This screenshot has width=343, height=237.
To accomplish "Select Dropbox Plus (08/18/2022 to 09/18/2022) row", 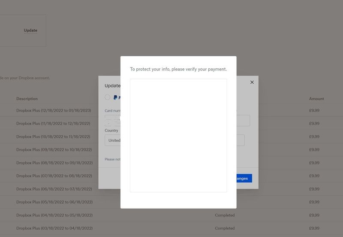I will point(54,163).
